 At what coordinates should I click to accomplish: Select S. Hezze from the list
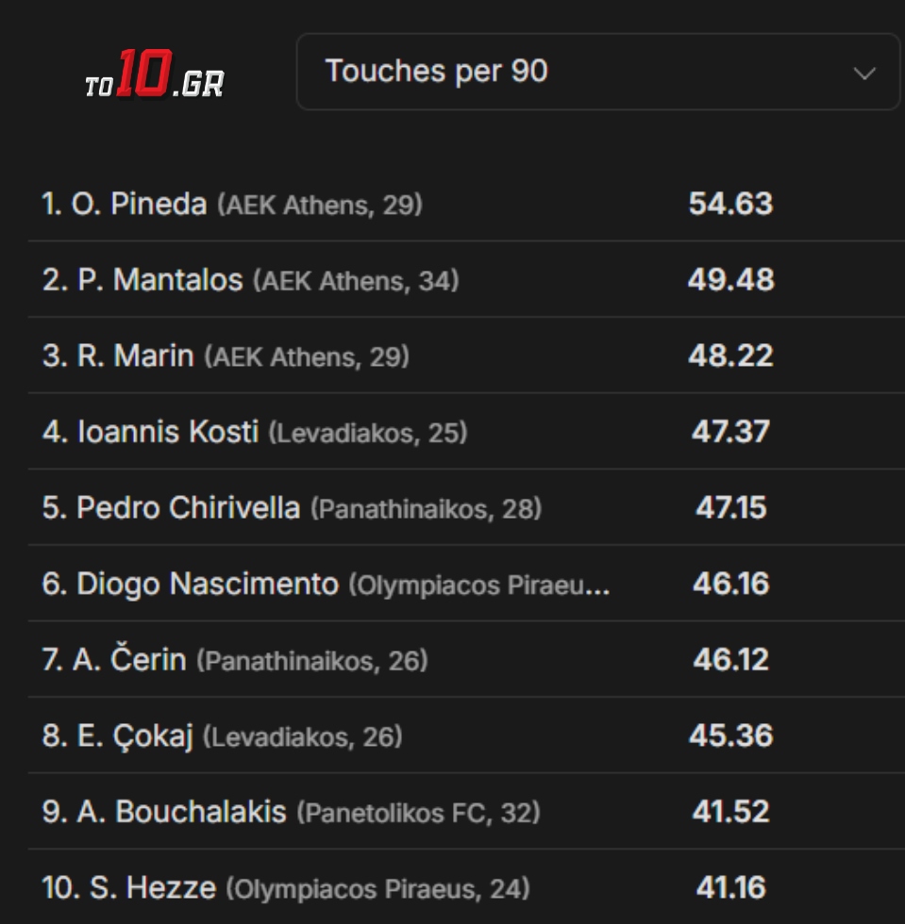(129, 888)
